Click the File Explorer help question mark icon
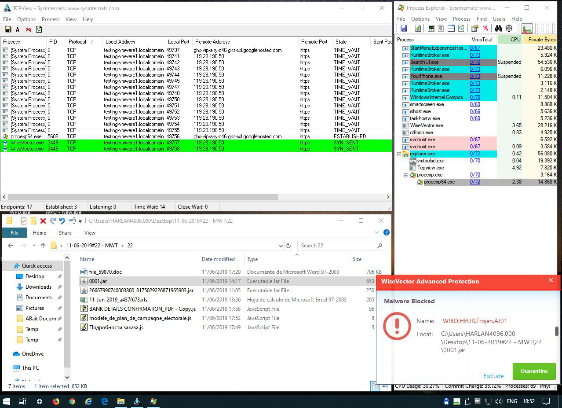The width and height of the screenshot is (562, 408). [x=386, y=233]
